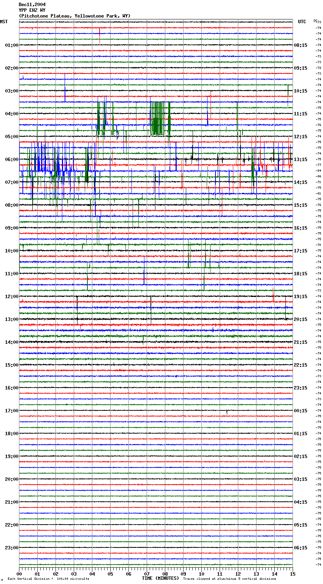This screenshot has height=584, width=323.
Task: Select the 21:00 MST time label
Action: 12,502
